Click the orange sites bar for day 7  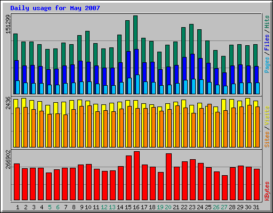pos(66,131)
